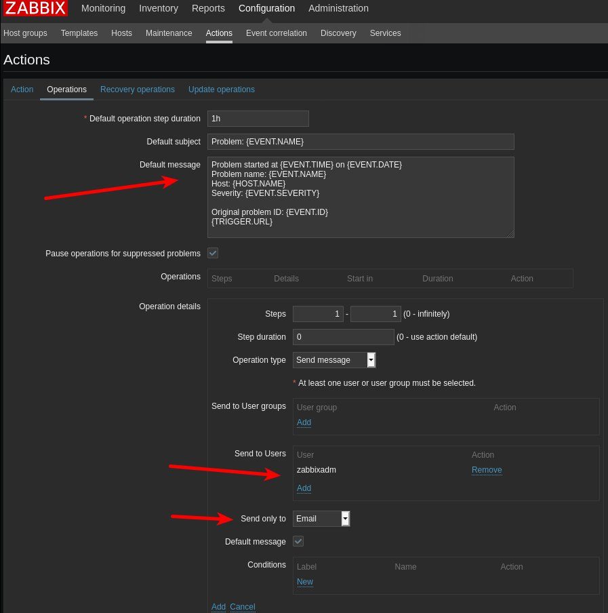Go to Host groups submenu
This screenshot has width=608, height=613.
25,33
